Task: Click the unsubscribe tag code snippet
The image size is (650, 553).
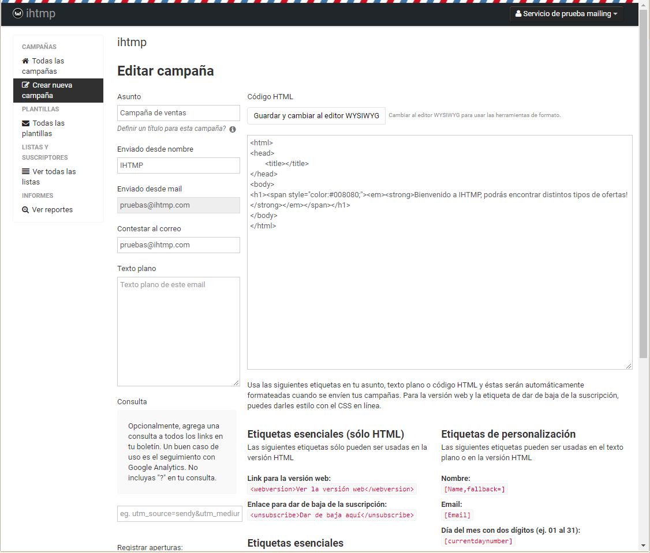Action: pos(332,516)
